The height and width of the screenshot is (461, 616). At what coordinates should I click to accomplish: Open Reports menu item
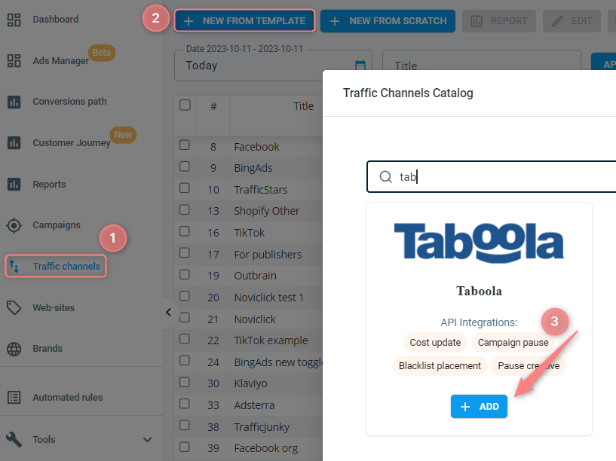49,185
